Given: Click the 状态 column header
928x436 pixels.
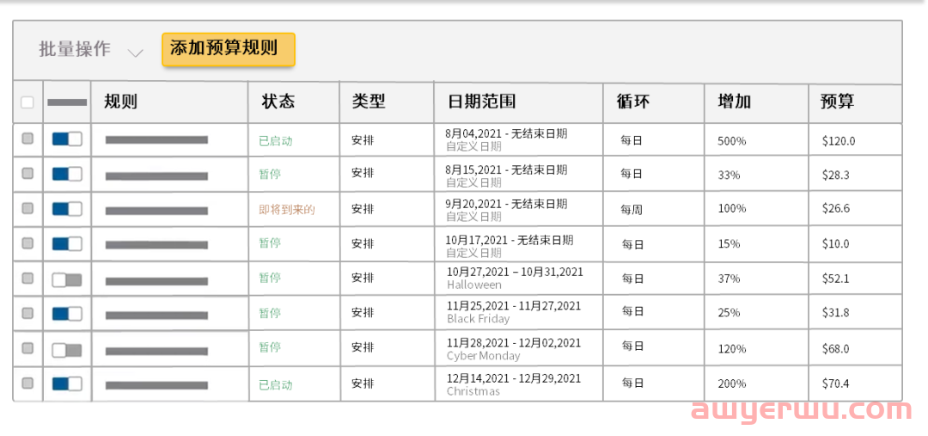Looking at the screenshot, I should [x=278, y=101].
